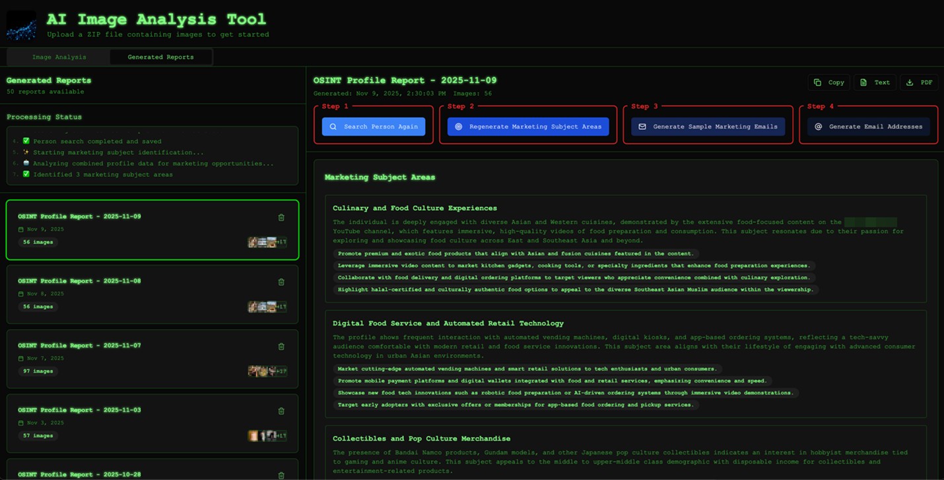Screen dimensions: 944x480
Task: Click Generate Email Addresses button
Action: [x=868, y=127]
